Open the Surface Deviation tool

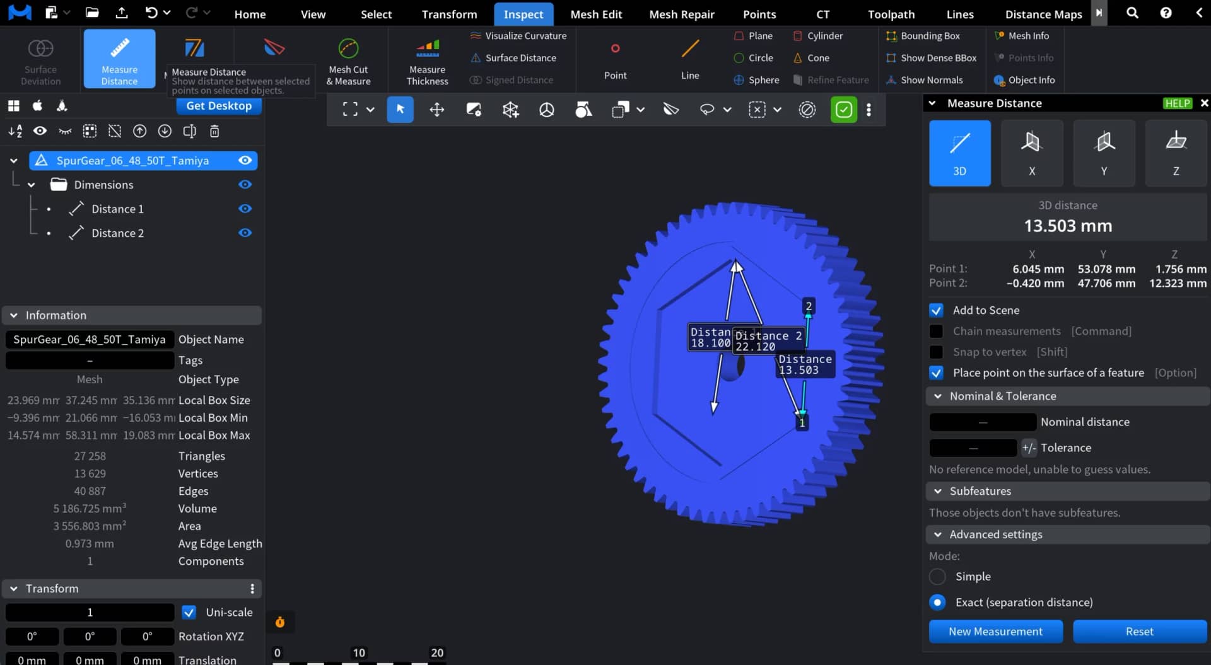[x=41, y=61]
